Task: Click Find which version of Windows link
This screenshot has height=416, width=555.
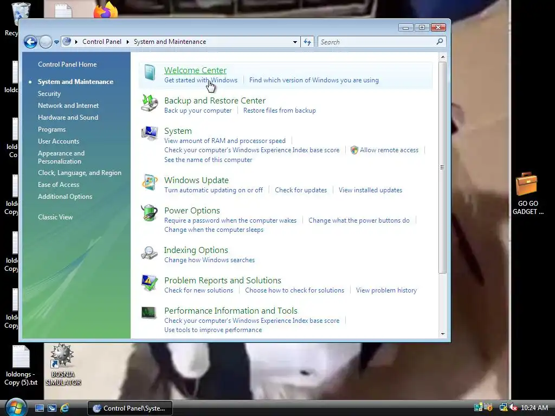Action: click(314, 80)
